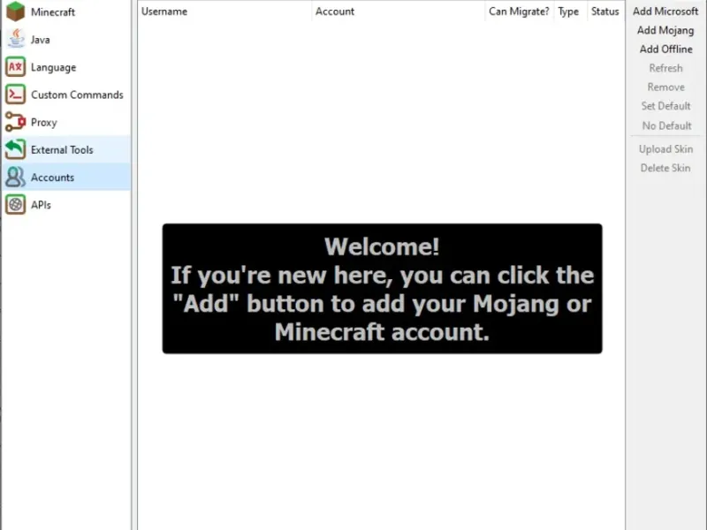The image size is (707, 530).
Task: Add an Offline account
Action: 665,49
